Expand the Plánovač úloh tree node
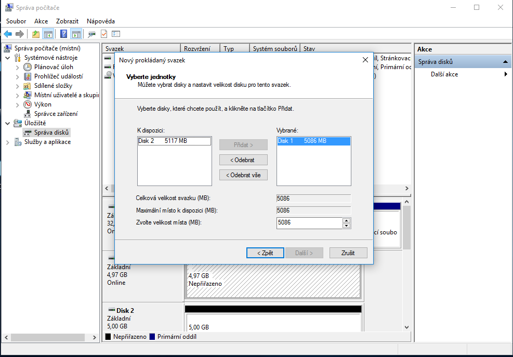This screenshot has height=357, width=513. pyautogui.click(x=17, y=67)
